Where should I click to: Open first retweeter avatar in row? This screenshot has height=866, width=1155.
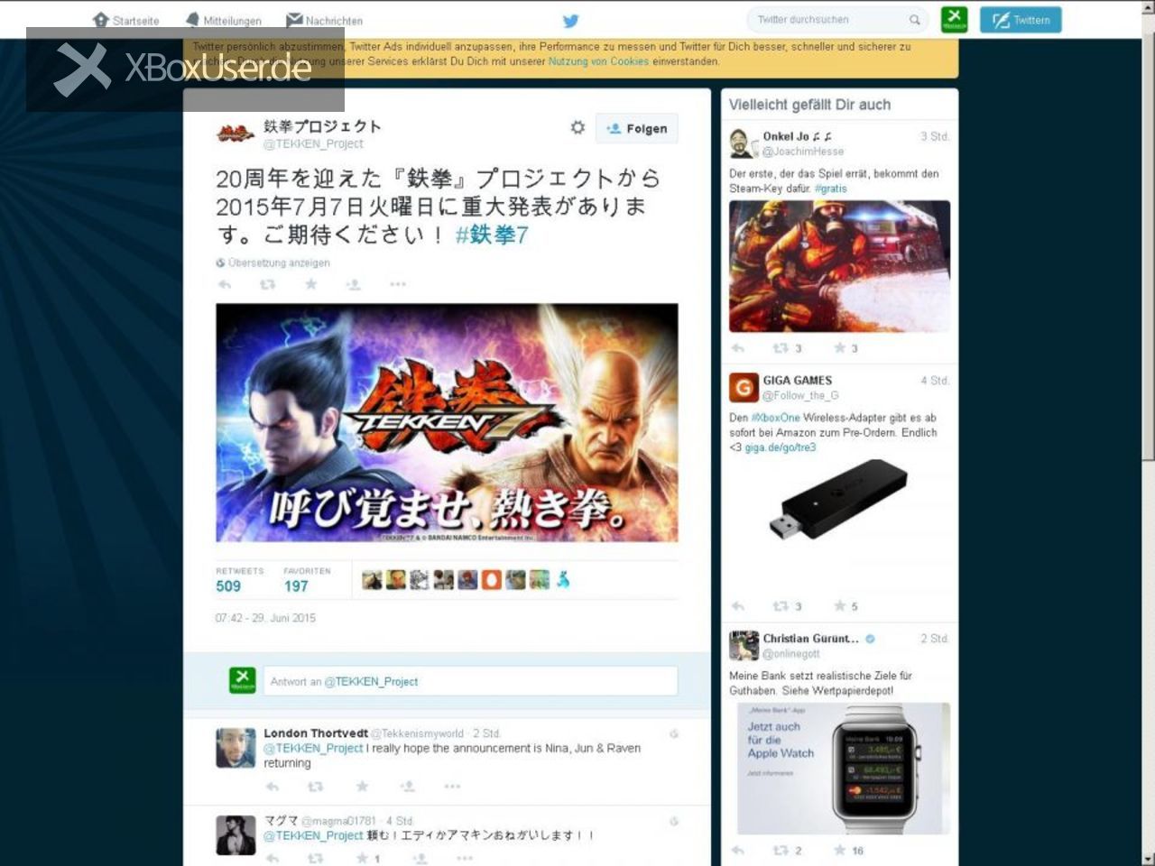point(372,580)
